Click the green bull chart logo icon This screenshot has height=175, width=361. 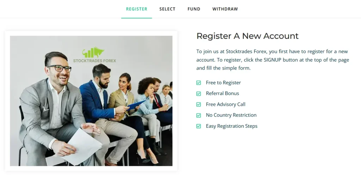pyautogui.click(x=93, y=53)
